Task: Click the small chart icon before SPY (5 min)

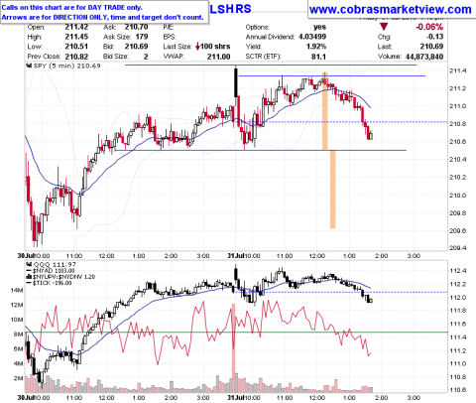Action: (29, 66)
